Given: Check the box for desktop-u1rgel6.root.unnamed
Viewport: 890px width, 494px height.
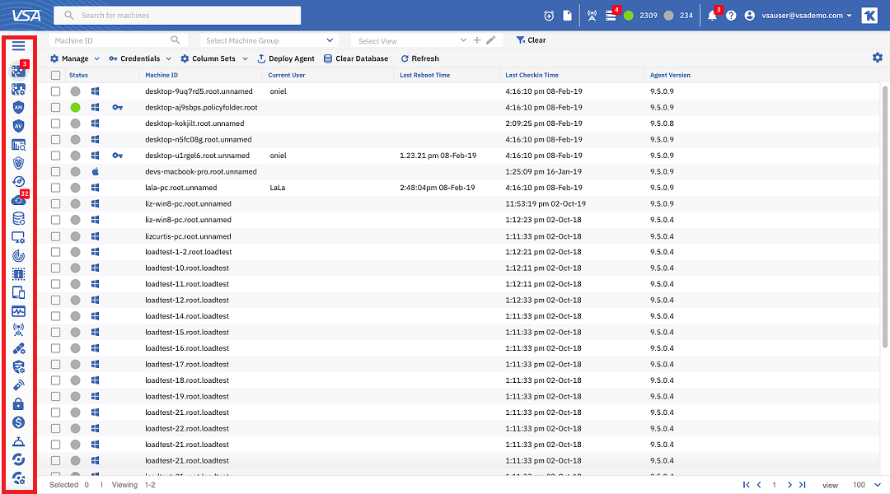Looking at the screenshot, I should point(55,156).
